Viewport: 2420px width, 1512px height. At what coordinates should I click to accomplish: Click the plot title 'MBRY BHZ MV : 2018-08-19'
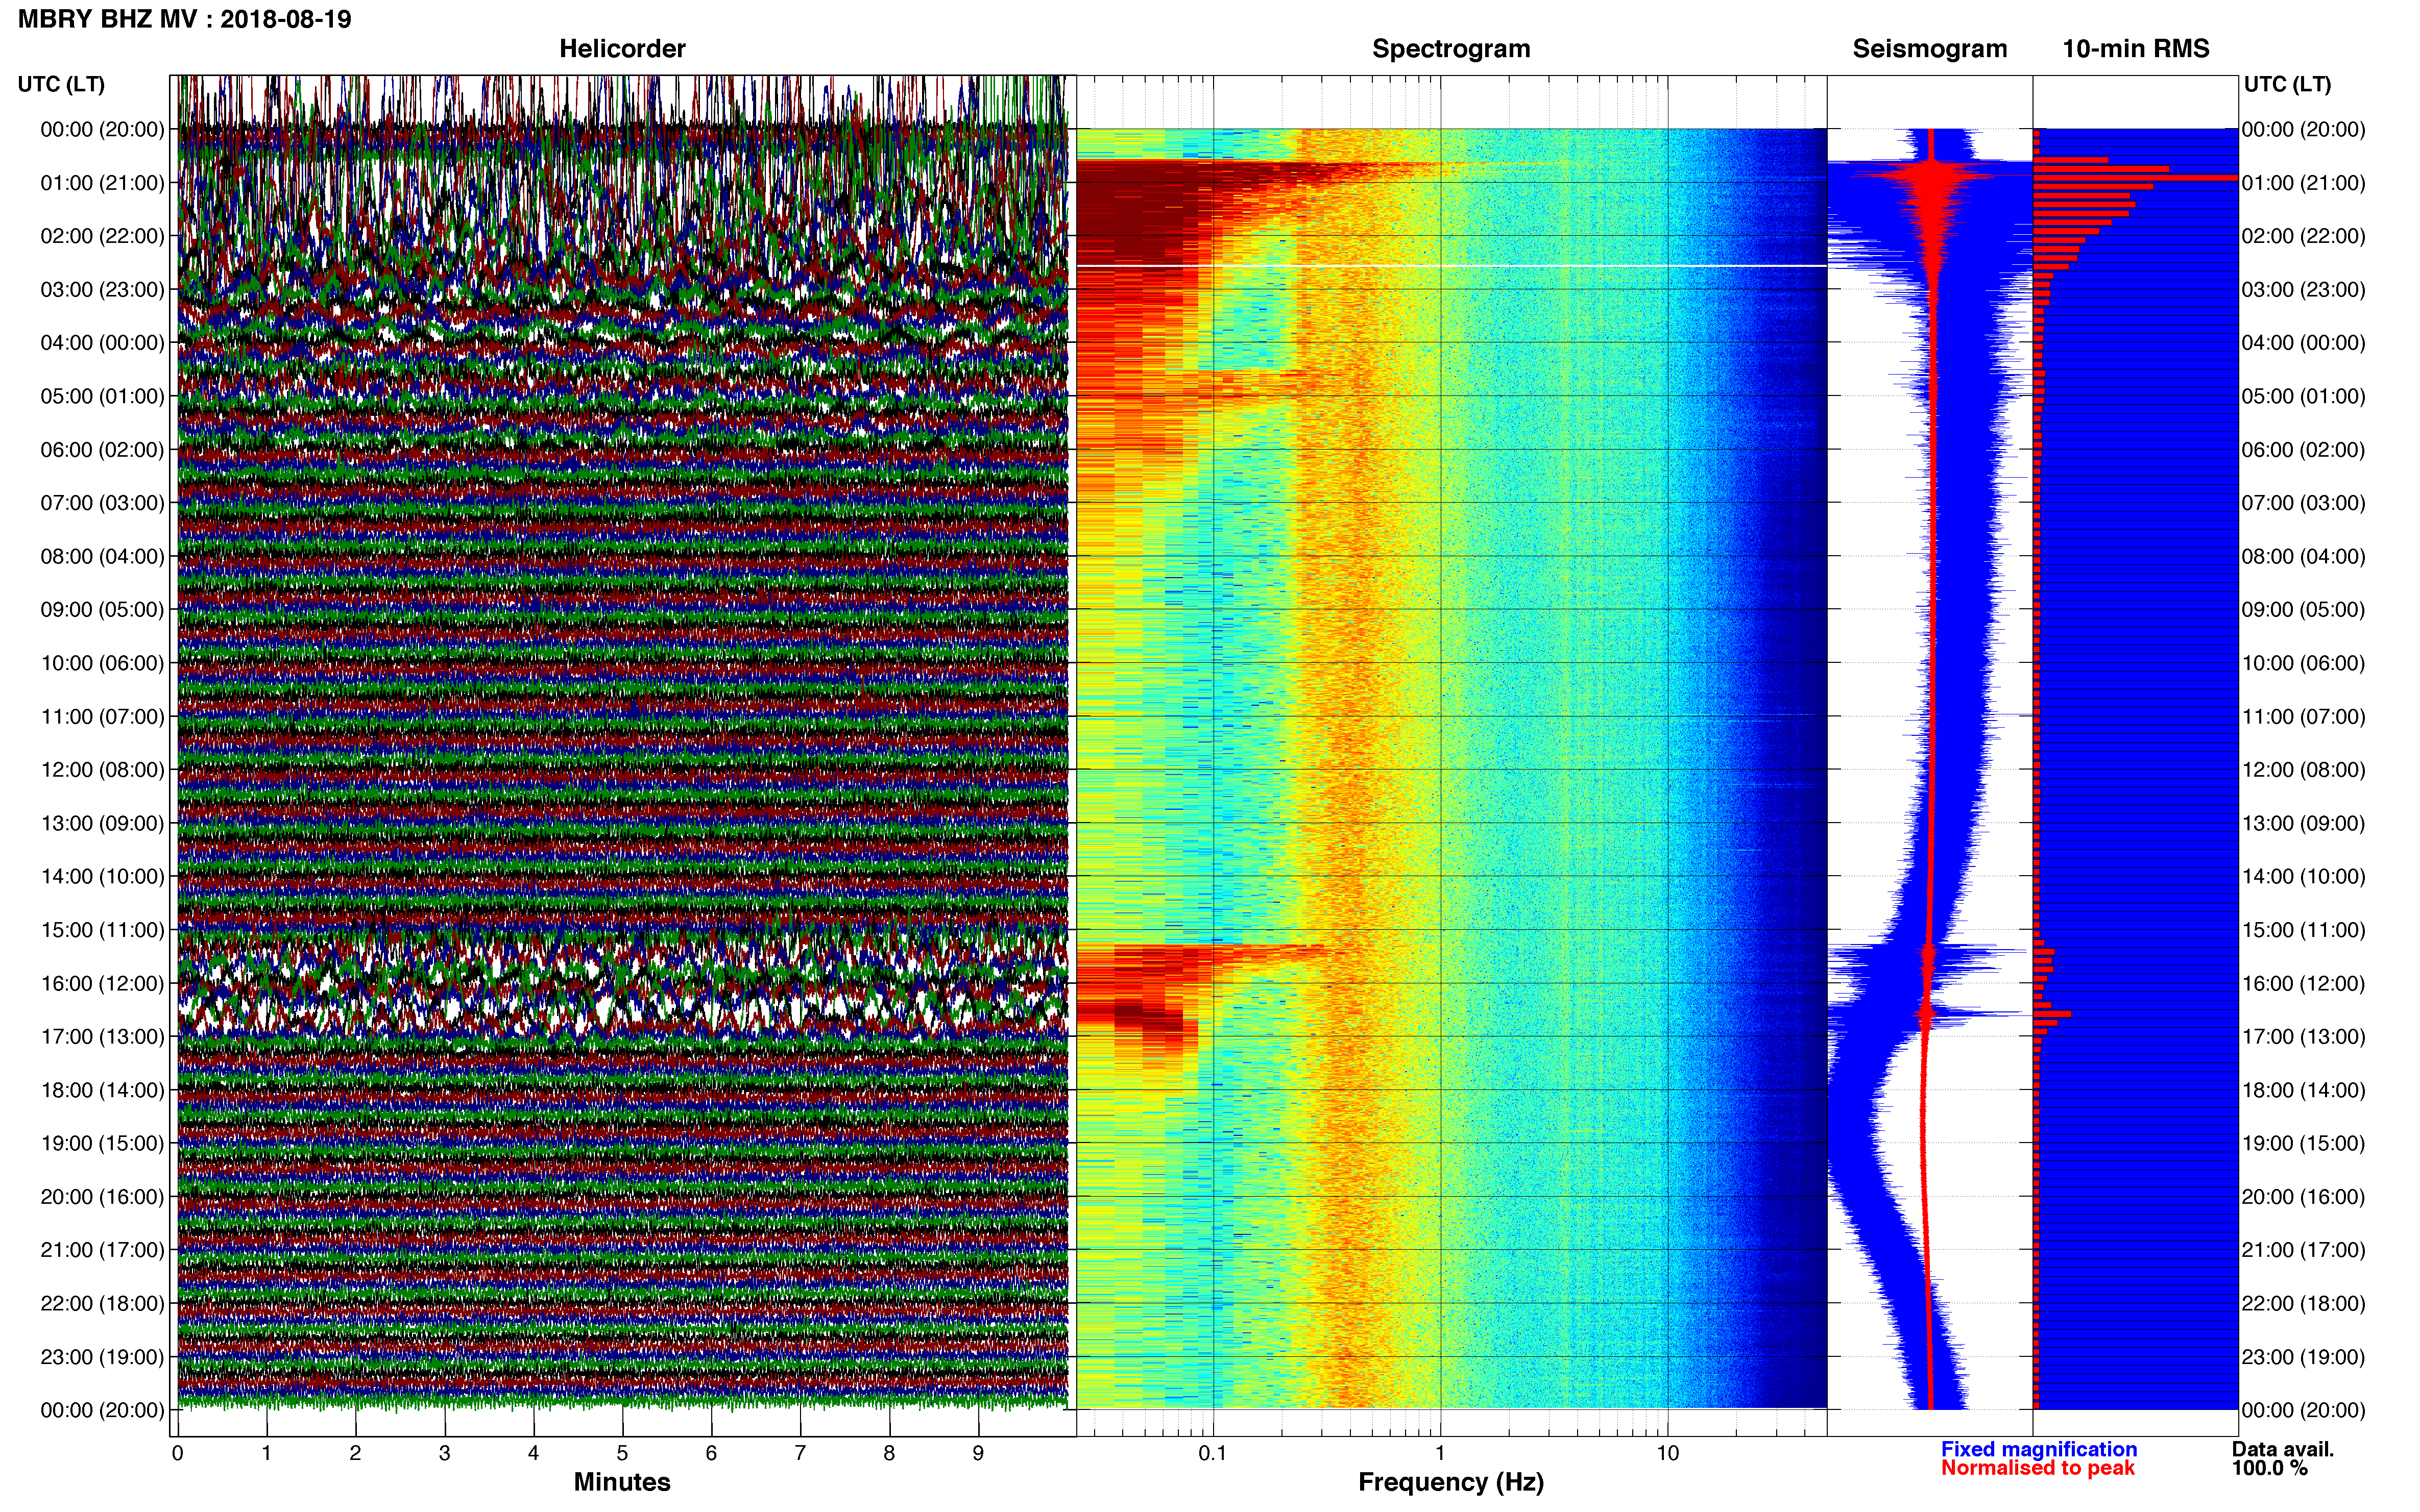184,19
